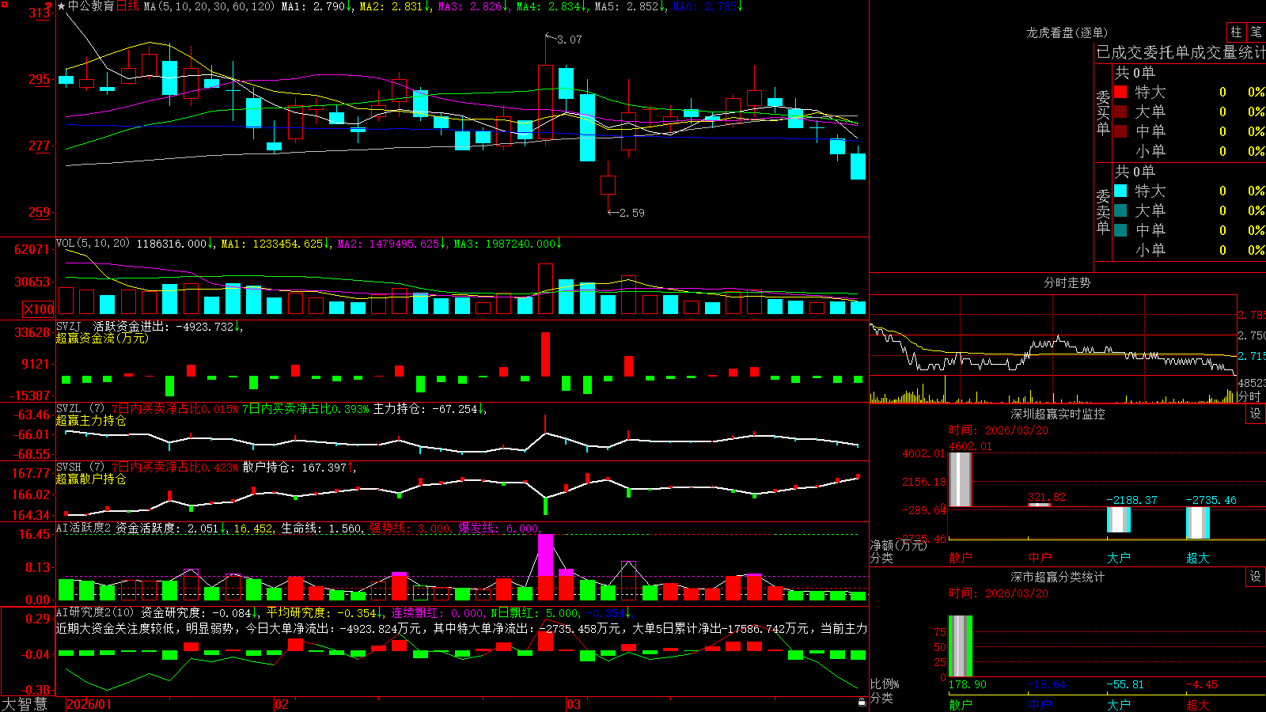1266x712 pixels.
Task: Open the VOL(5,10,20) indicator label
Action: [x=93, y=244]
